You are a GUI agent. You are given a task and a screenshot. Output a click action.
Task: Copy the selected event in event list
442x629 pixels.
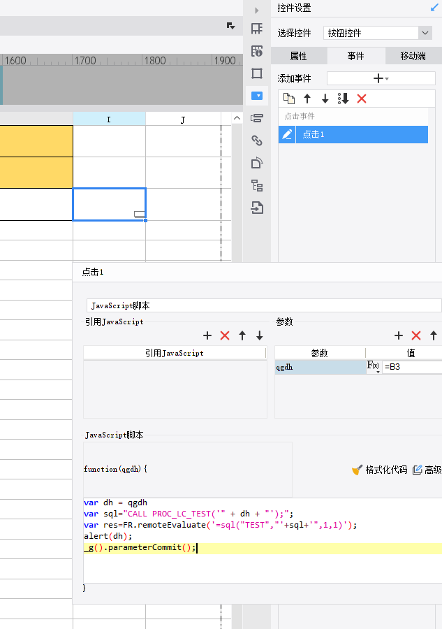[x=289, y=99]
